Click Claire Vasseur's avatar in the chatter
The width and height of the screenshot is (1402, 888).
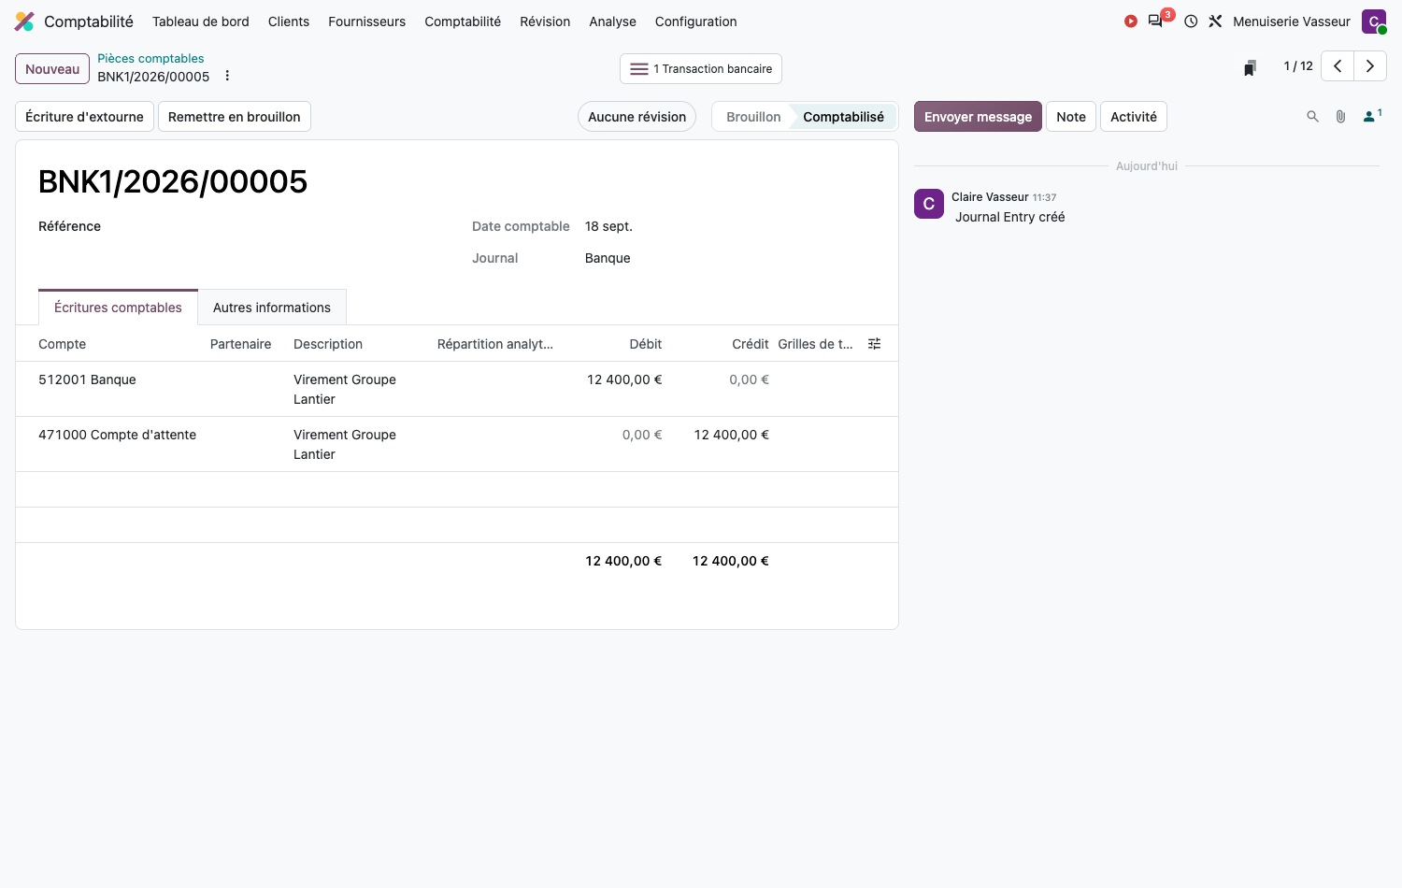(929, 204)
